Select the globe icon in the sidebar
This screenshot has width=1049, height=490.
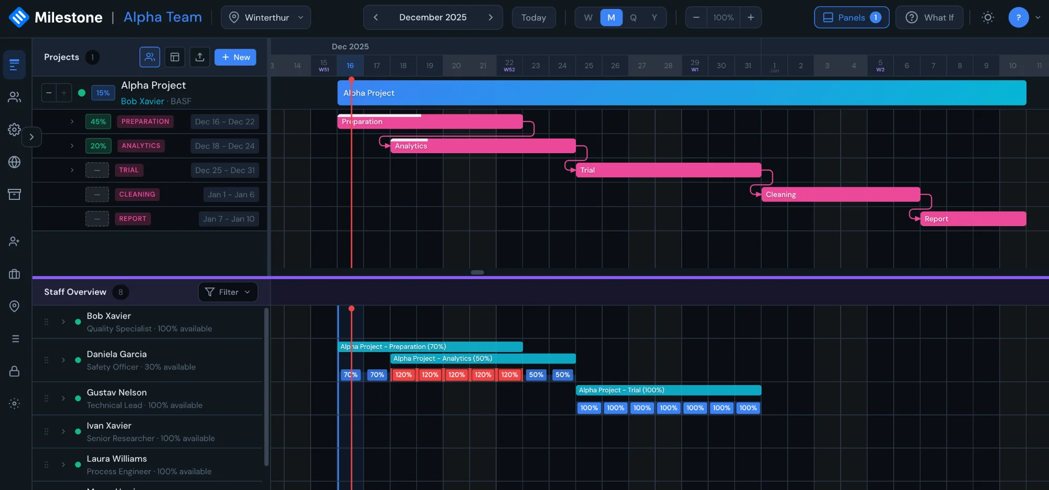14,162
